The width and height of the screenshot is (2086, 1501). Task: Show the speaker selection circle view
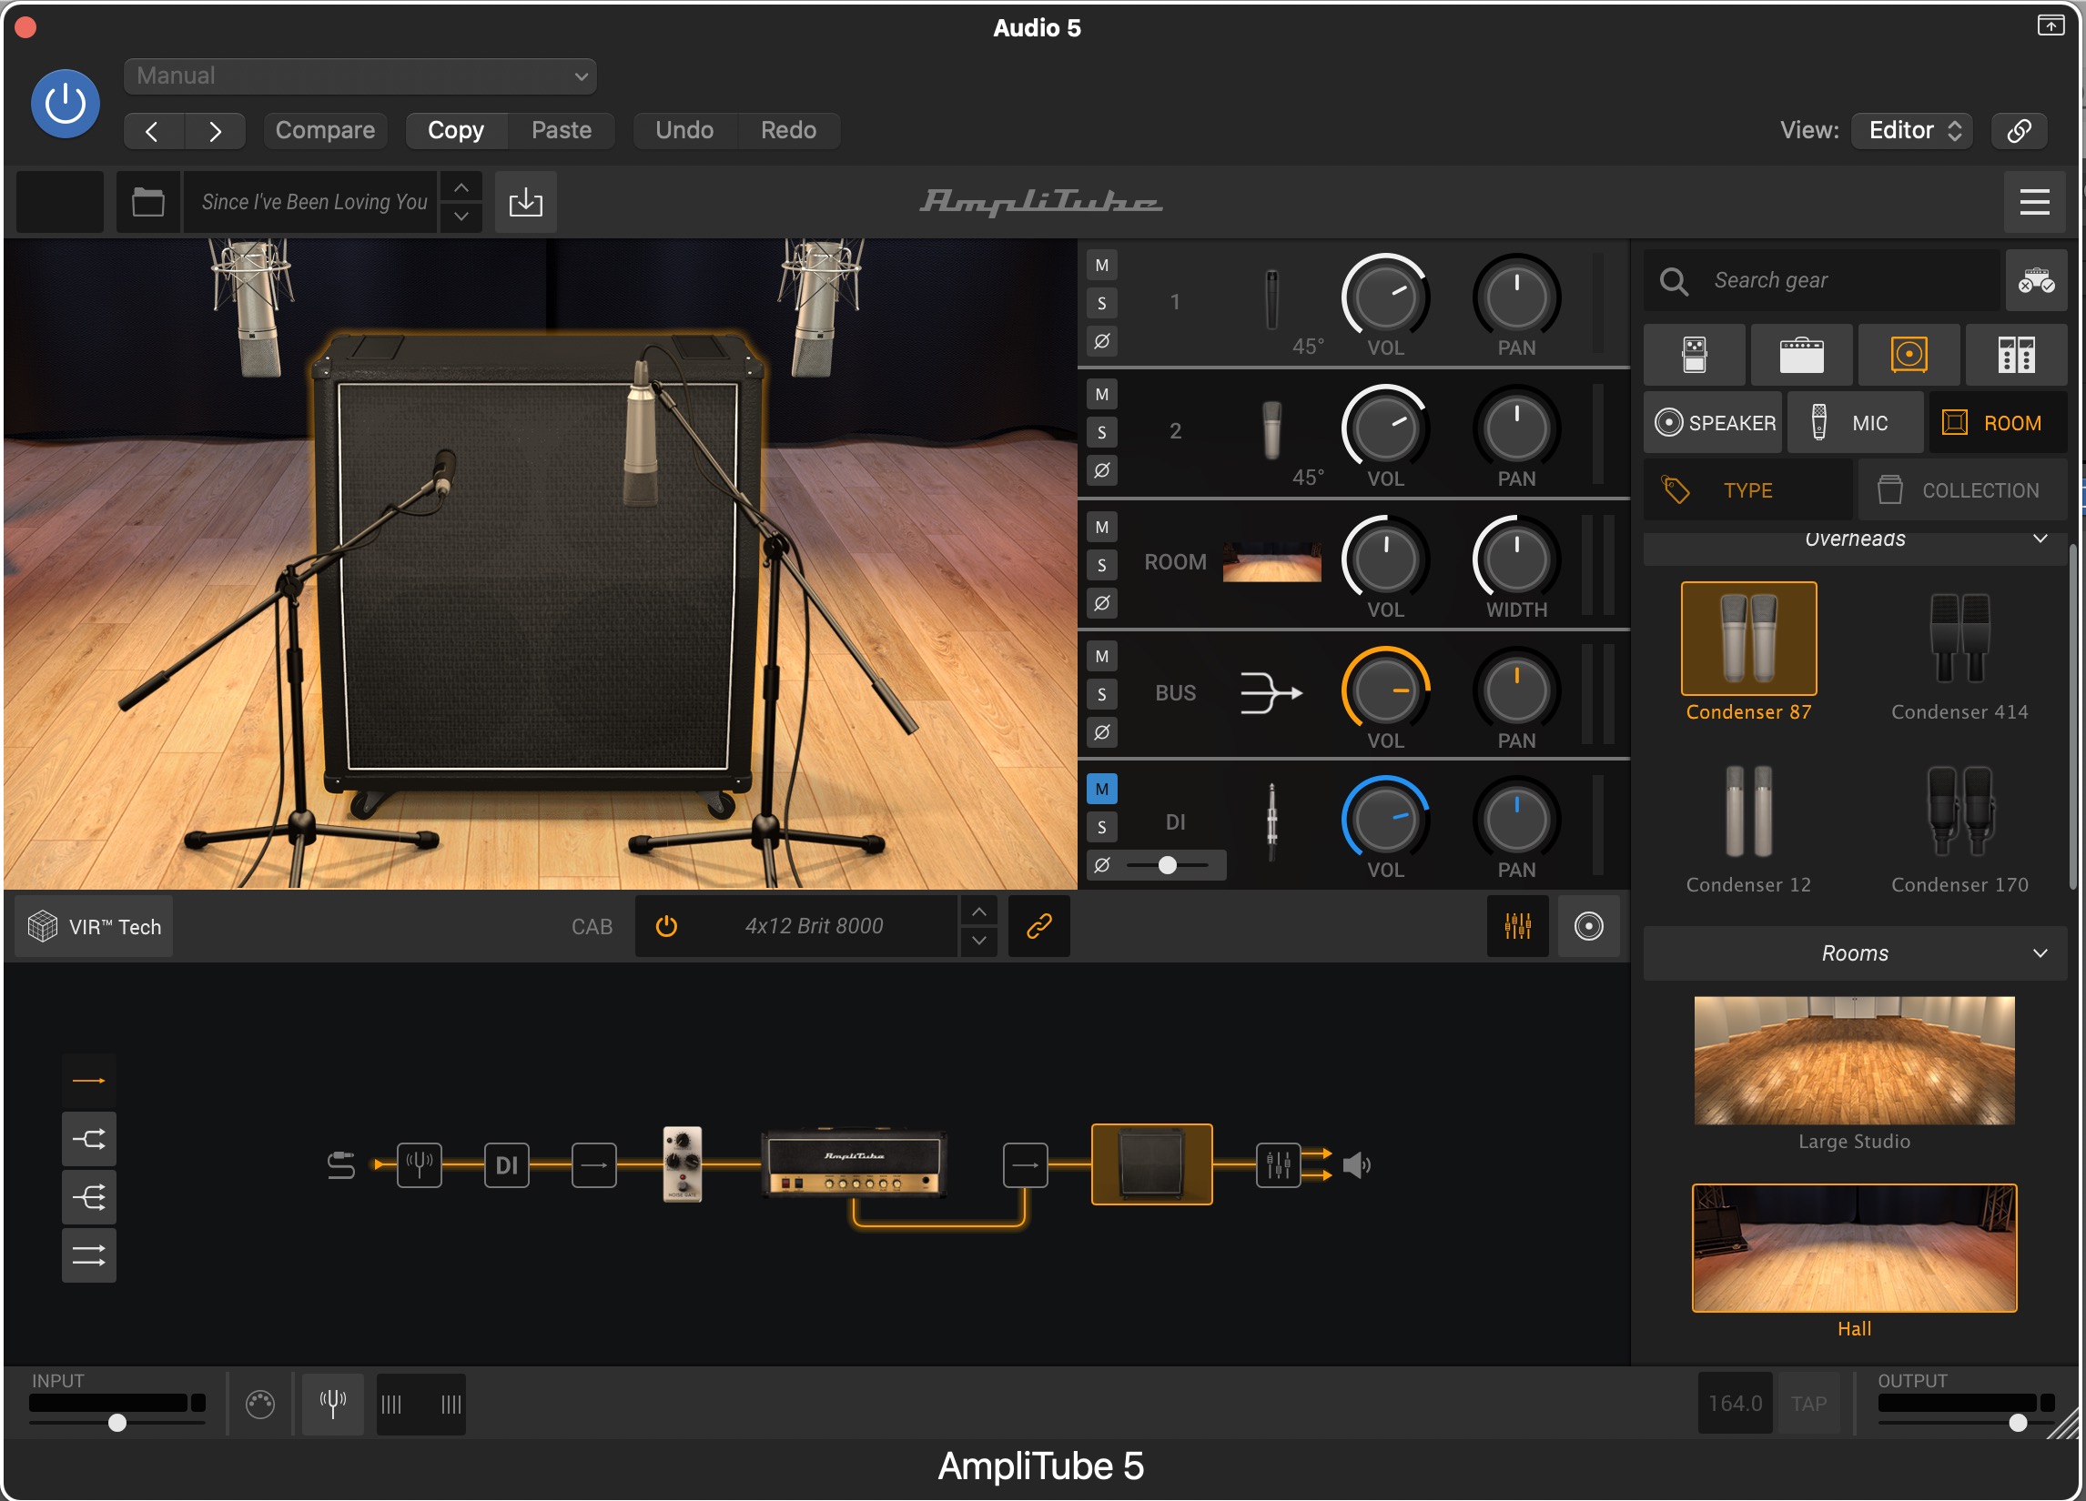coord(1588,925)
